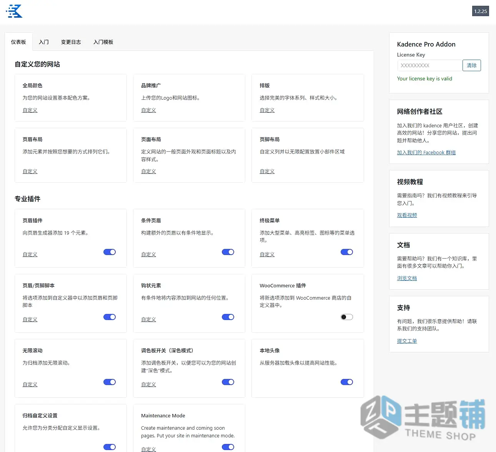496x452 pixels.
Task: Enable the WooCommerce 插件 toggle
Action: (x=347, y=317)
